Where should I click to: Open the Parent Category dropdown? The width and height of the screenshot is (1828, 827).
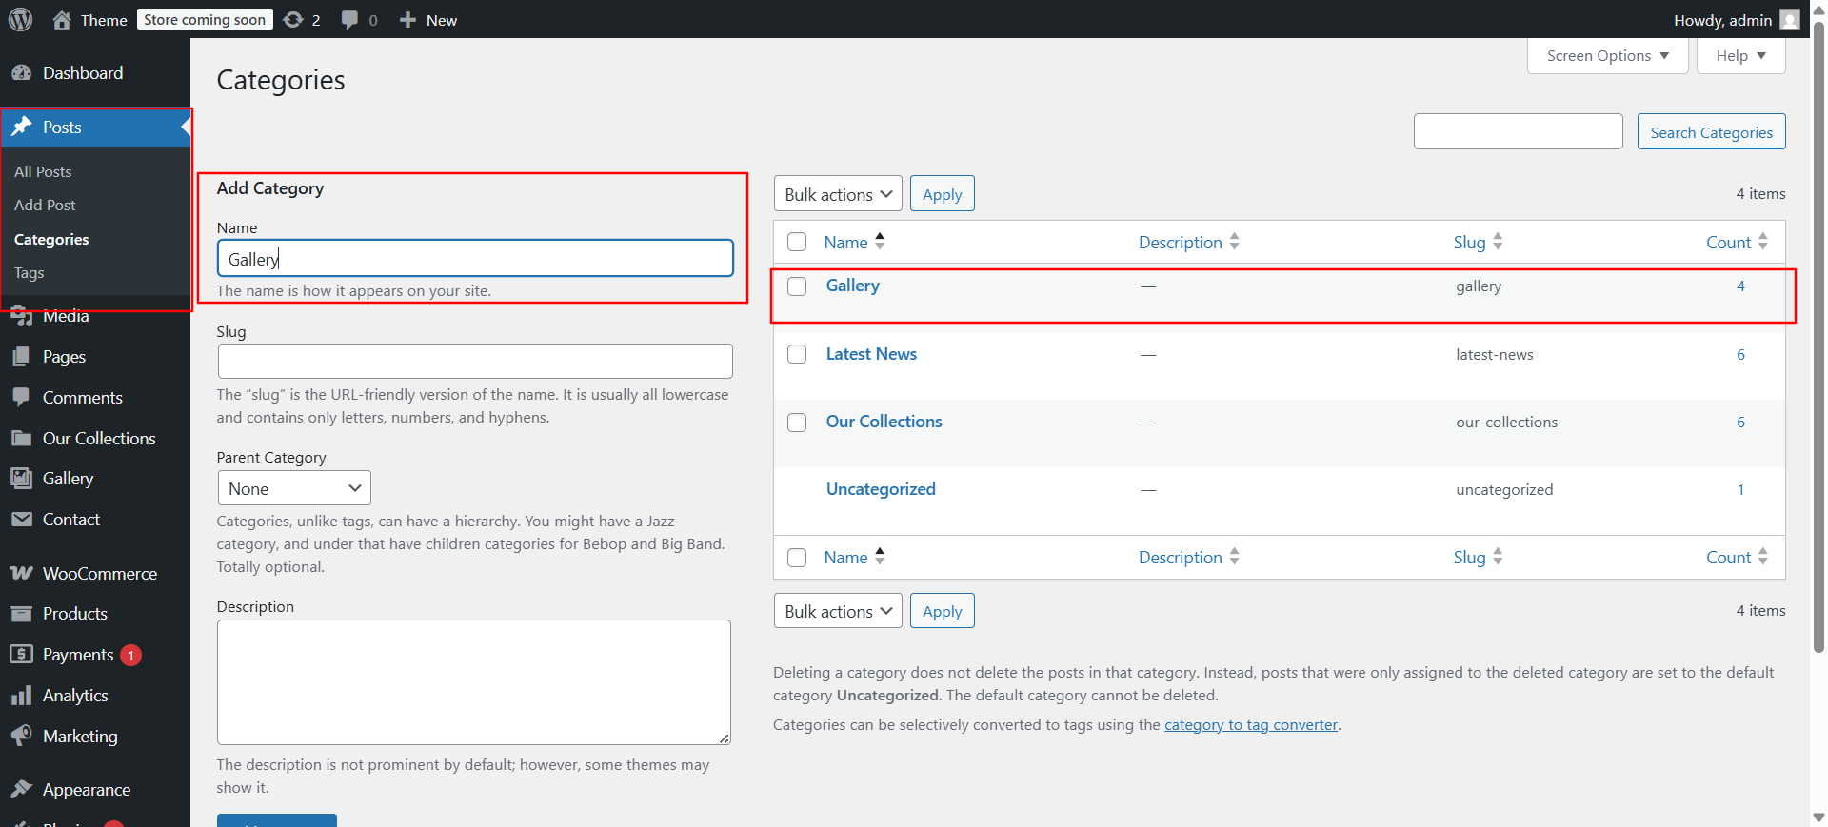click(294, 488)
